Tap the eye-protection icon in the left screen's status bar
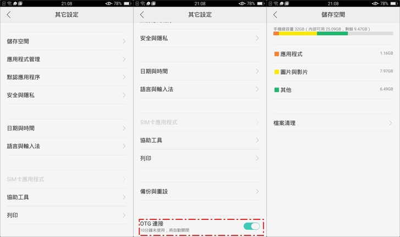The width and height of the screenshot is (400, 237). tap(109, 4)
